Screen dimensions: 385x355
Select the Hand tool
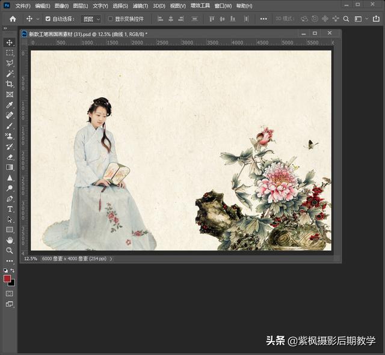(10, 240)
